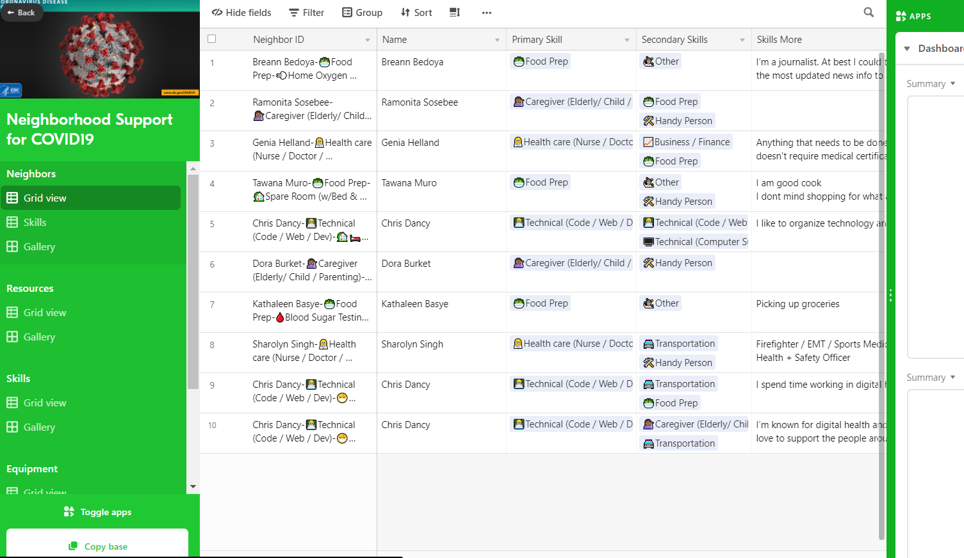
Task: Open Skills section Grid view
Action: 91,403
